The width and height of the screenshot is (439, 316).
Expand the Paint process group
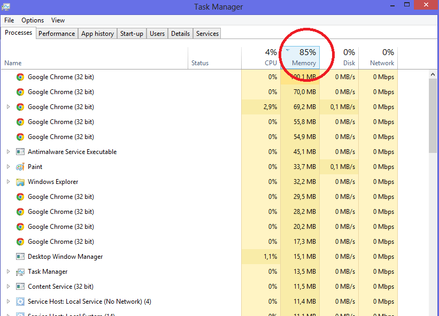pyautogui.click(x=8, y=166)
